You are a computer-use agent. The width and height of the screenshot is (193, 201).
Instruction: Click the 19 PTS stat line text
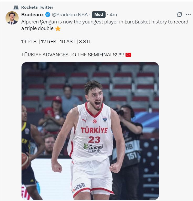coord(56,42)
